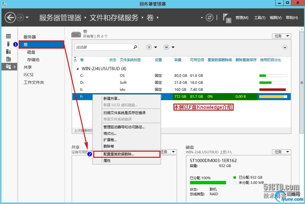The image size is (305, 204).
Task: Open the 任务 dropdown in 磁盘 panel
Action: click(x=281, y=152)
